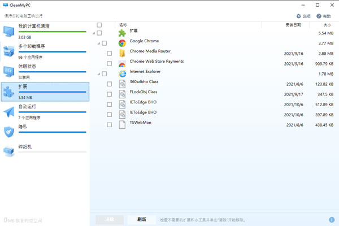Switch to the 多个卸载程序 section
The height and width of the screenshot is (226, 339).
(45, 51)
